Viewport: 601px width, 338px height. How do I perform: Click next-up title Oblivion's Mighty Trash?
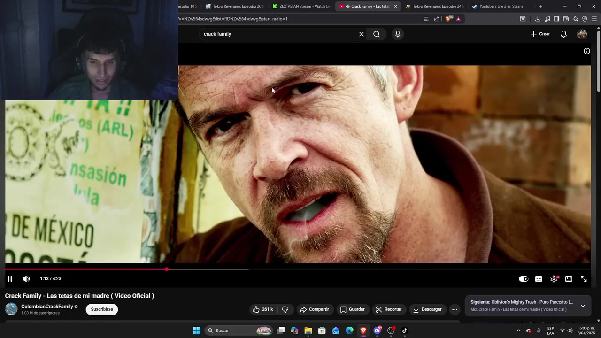pyautogui.click(x=532, y=302)
